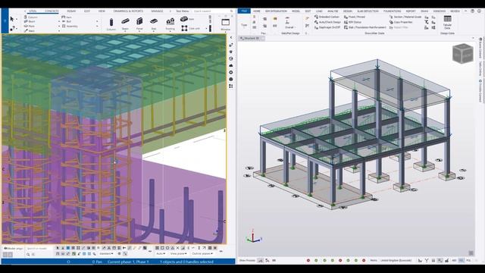The image size is (485, 273).
Task: Select the large Column tool in Tekla Structures ribbon
Action: [111, 24]
